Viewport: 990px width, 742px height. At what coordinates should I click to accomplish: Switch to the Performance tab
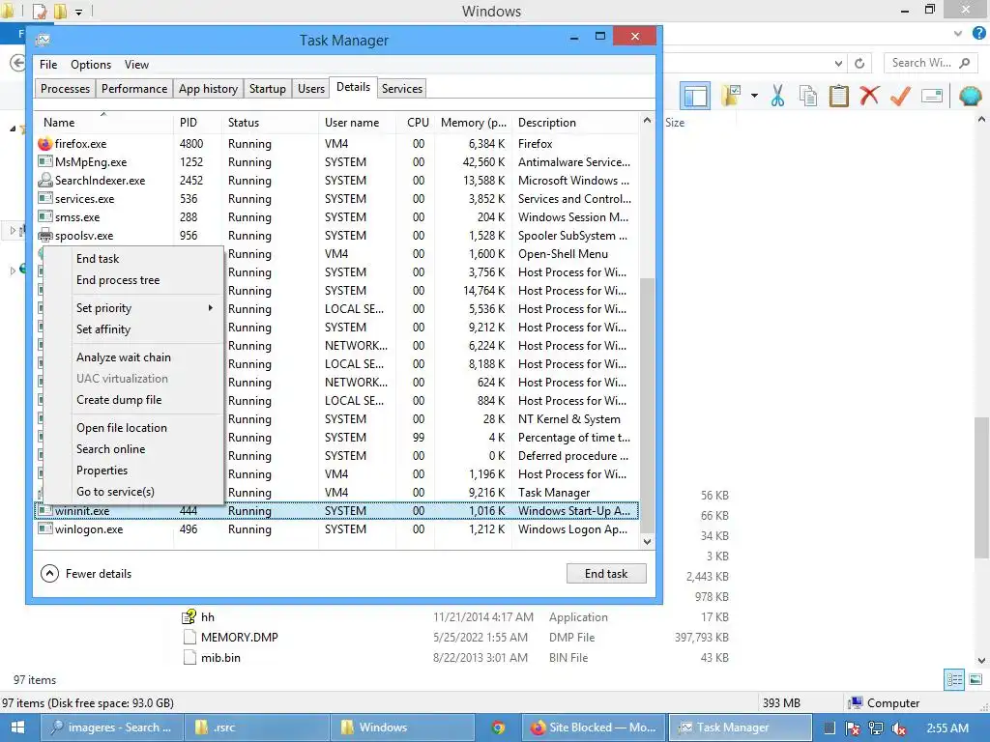pyautogui.click(x=133, y=88)
